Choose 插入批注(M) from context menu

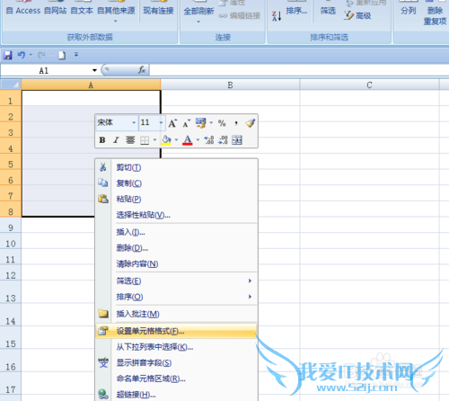pyautogui.click(x=177, y=314)
